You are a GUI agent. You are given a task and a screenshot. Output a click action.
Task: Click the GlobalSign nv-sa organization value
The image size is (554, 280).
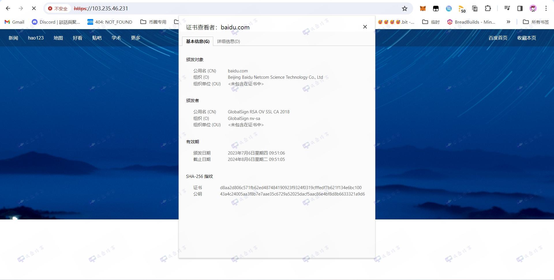tap(244, 119)
